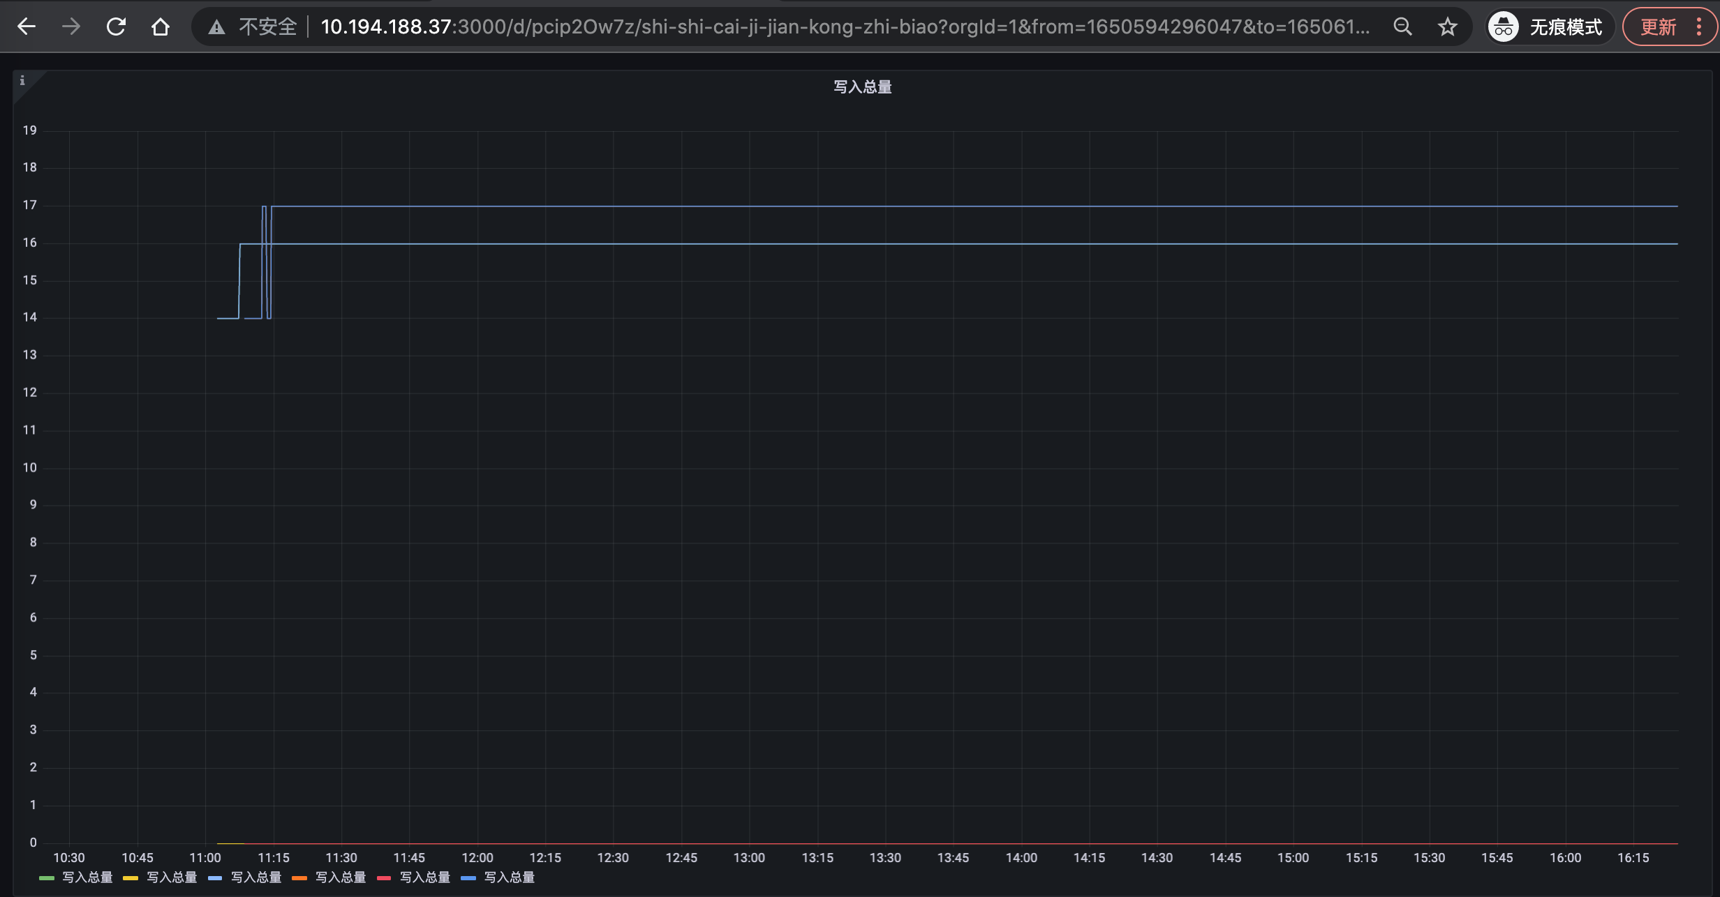The height and width of the screenshot is (897, 1720).
Task: Go to the browser home page
Action: pyautogui.click(x=161, y=27)
